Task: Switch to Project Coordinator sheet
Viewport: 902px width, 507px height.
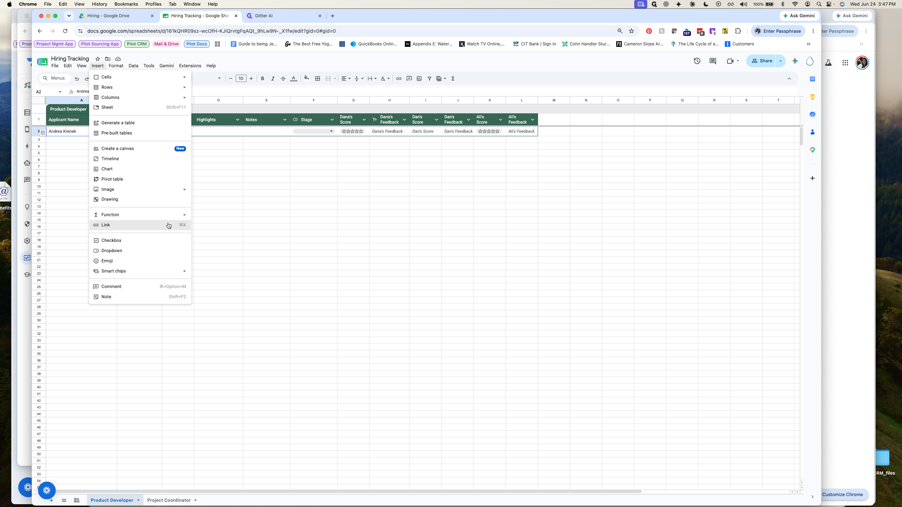Action: point(169,500)
